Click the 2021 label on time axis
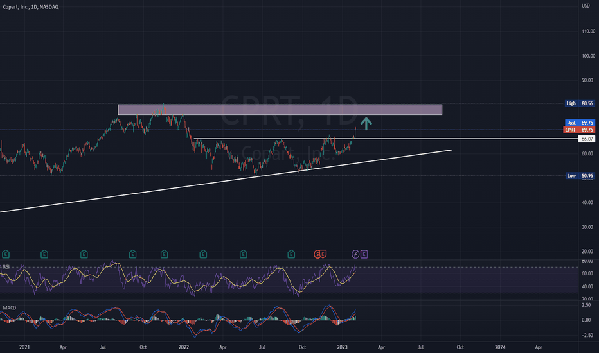The image size is (599, 353). click(x=24, y=347)
